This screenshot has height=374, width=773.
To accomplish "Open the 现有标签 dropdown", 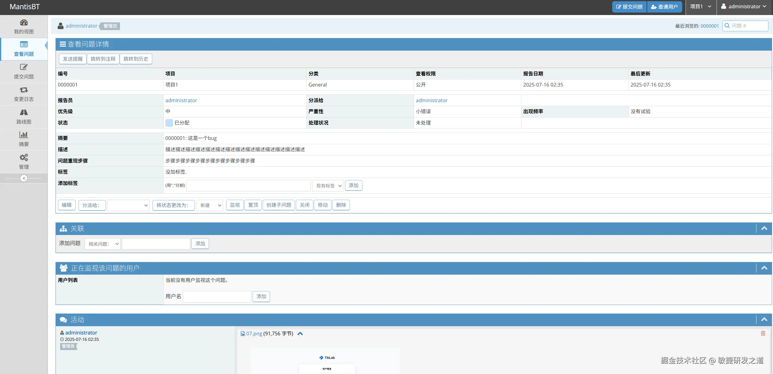I will click(327, 186).
